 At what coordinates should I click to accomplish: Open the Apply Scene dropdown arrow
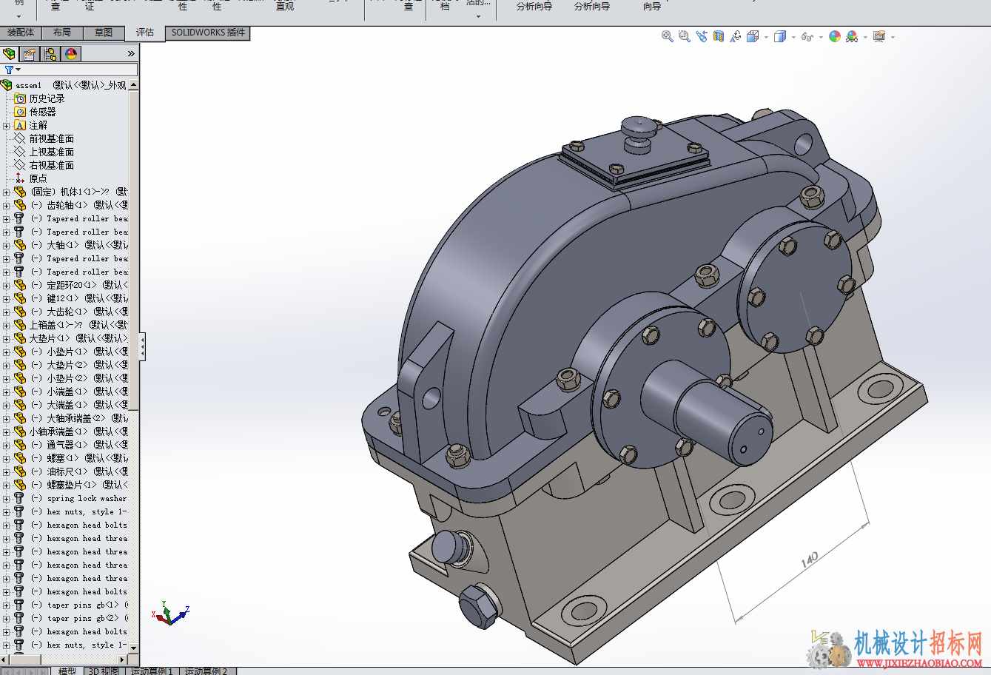pyautogui.click(x=865, y=36)
